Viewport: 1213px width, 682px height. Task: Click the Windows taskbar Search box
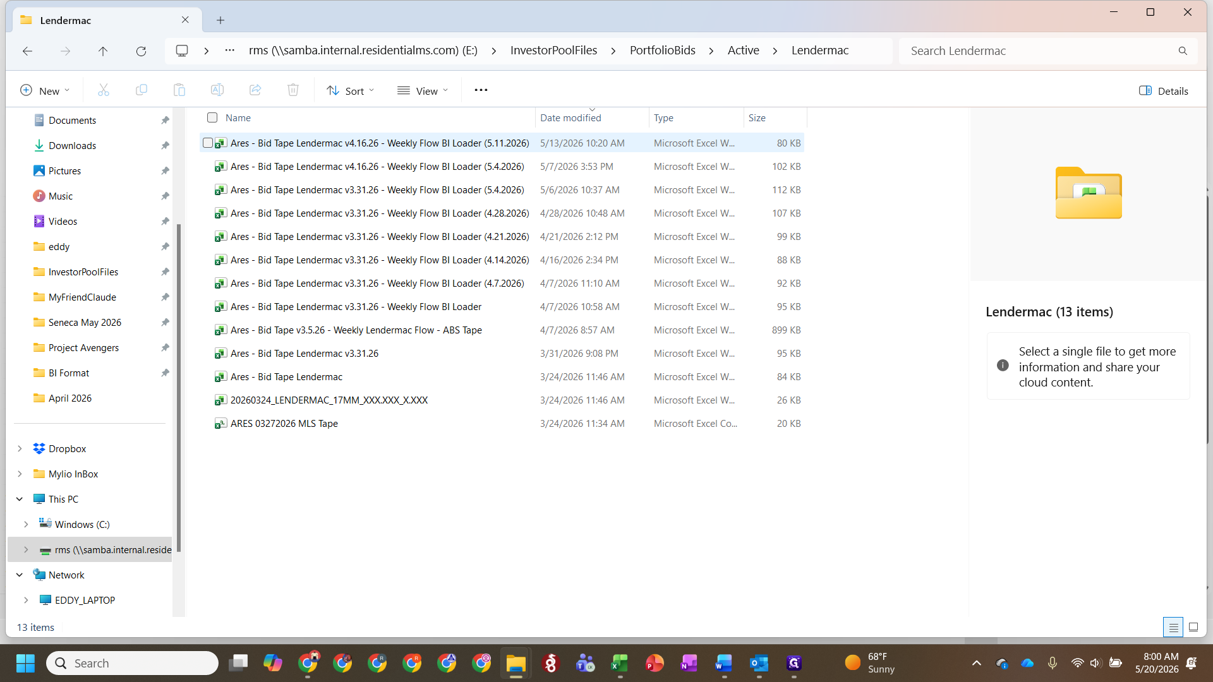(133, 663)
